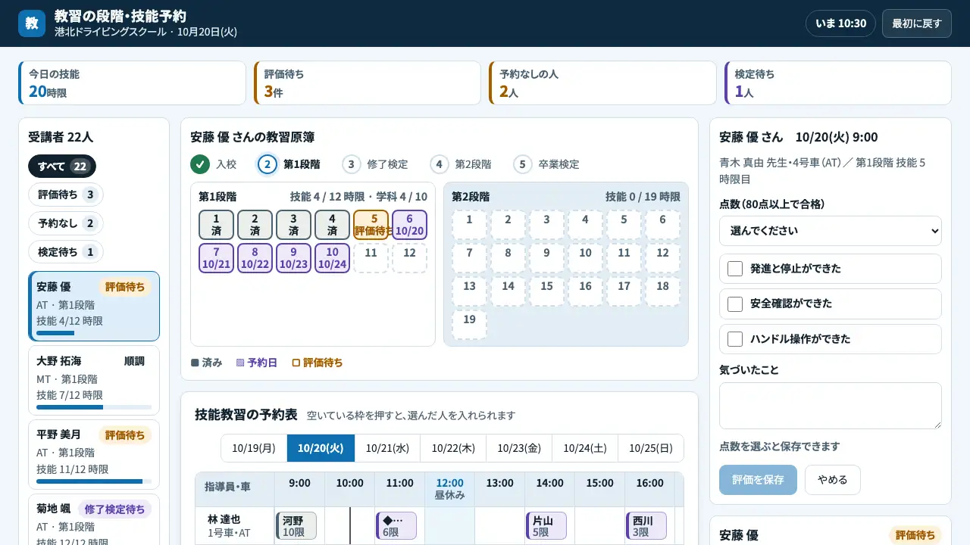
Task: Switch to the 10/22(木) date tab
Action: pyautogui.click(x=453, y=448)
